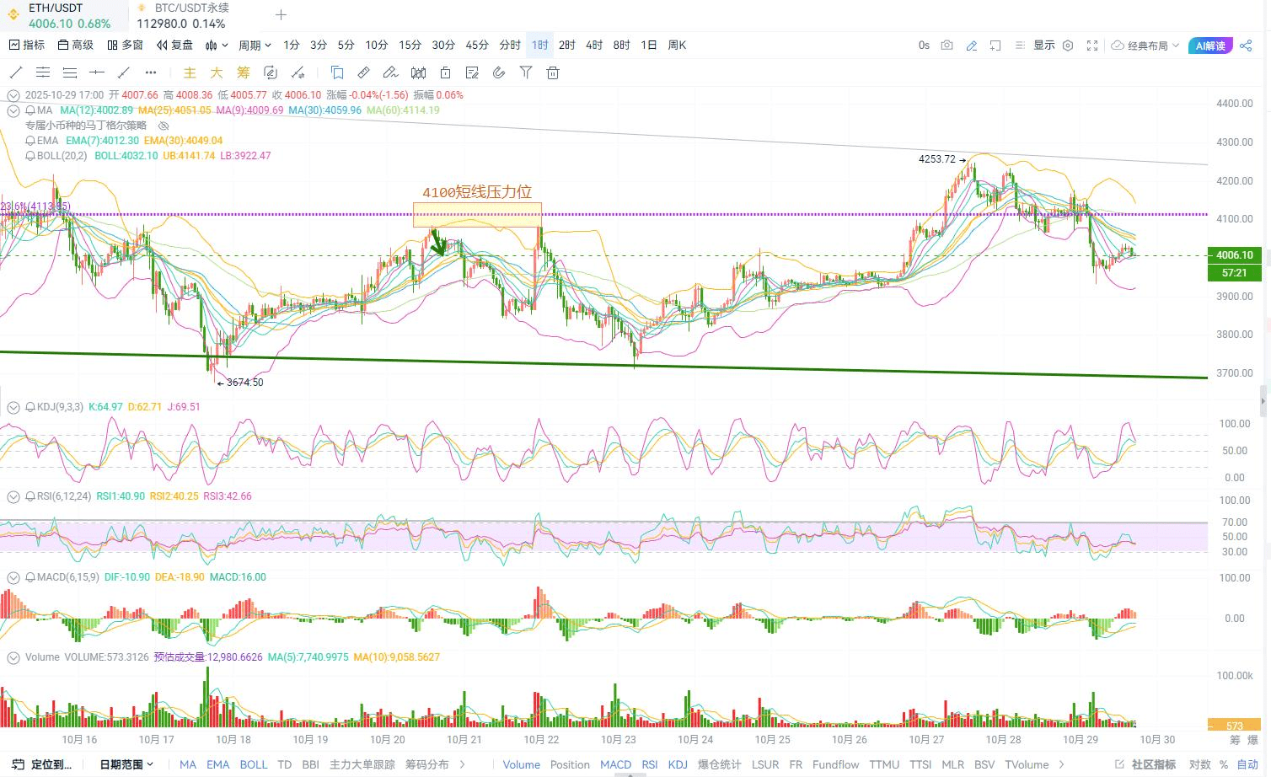Select the ruler measure tool
This screenshot has height=777, width=1271.
click(x=364, y=72)
